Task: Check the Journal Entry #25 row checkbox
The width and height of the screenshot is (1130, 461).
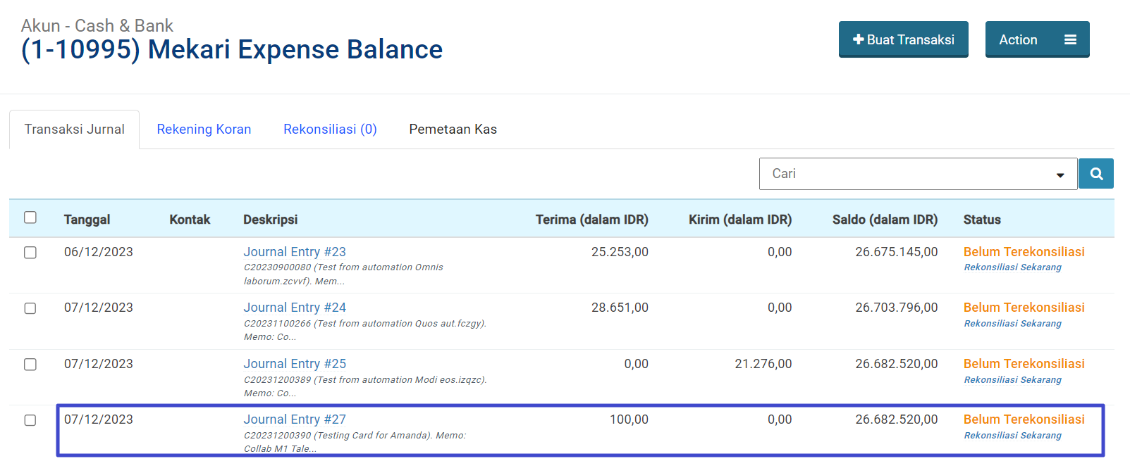Action: (30, 365)
